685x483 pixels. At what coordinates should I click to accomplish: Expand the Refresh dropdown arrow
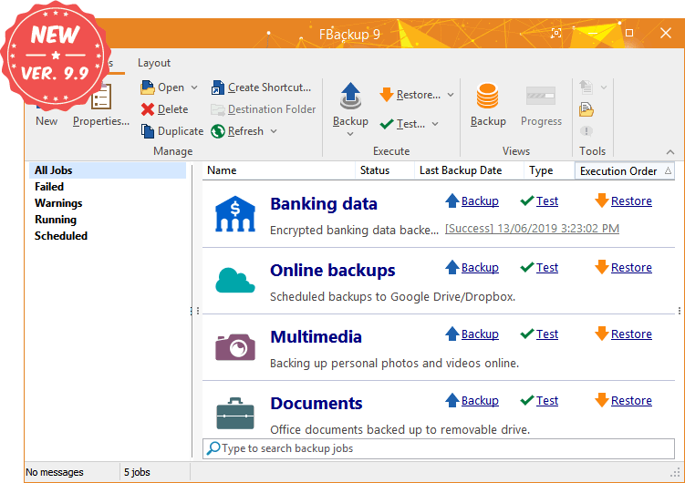click(x=274, y=132)
